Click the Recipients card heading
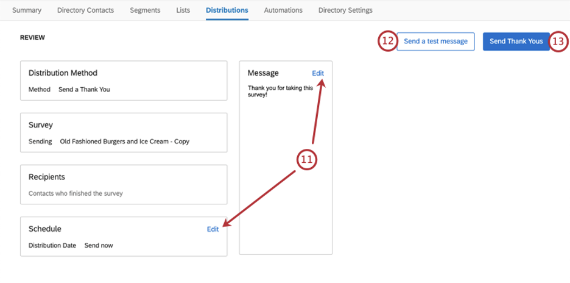The image size is (570, 283). (46, 177)
